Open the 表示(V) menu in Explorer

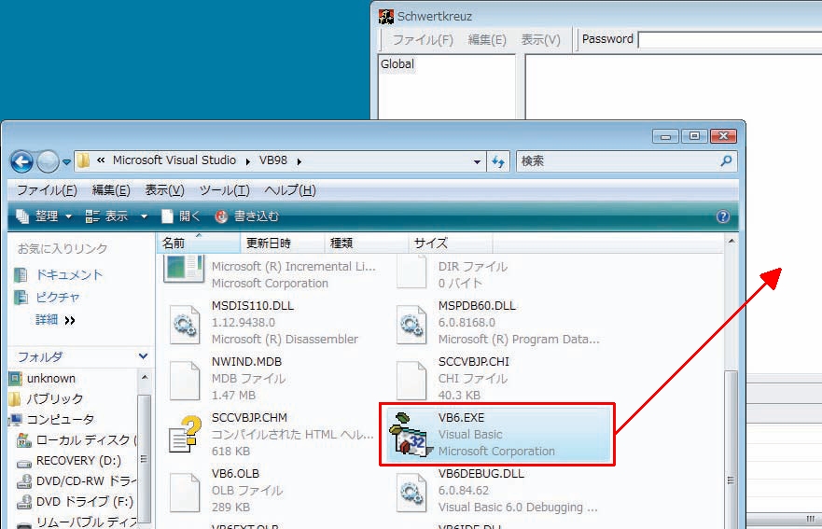click(164, 190)
